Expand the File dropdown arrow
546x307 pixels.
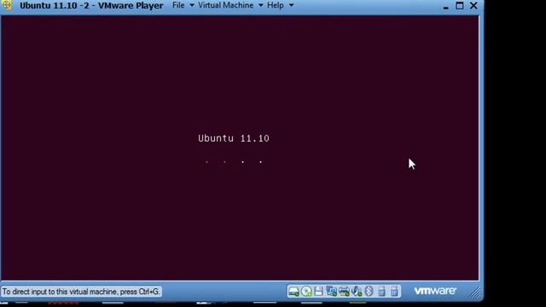pyautogui.click(x=191, y=5)
